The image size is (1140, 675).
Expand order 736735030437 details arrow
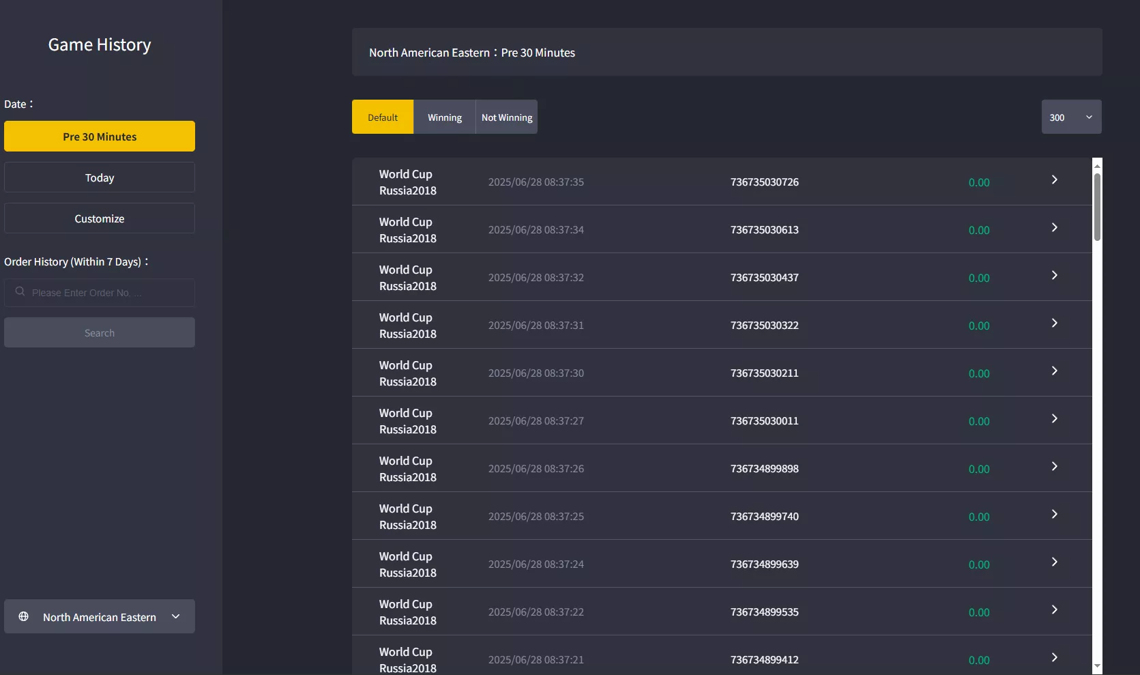(1054, 275)
